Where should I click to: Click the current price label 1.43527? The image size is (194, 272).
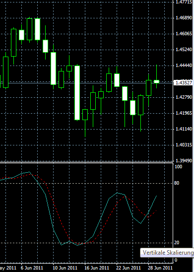coord(184,83)
